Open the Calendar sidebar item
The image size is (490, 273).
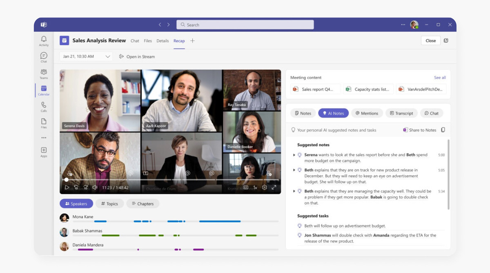(x=44, y=90)
